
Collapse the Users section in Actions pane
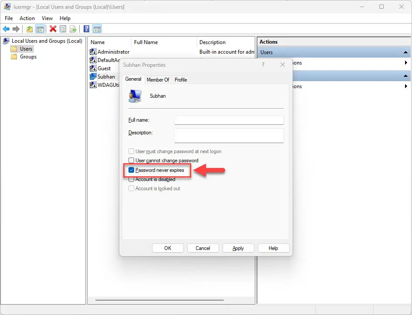[x=406, y=52]
